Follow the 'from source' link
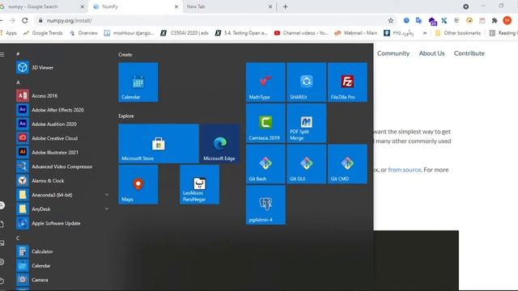 [405, 170]
